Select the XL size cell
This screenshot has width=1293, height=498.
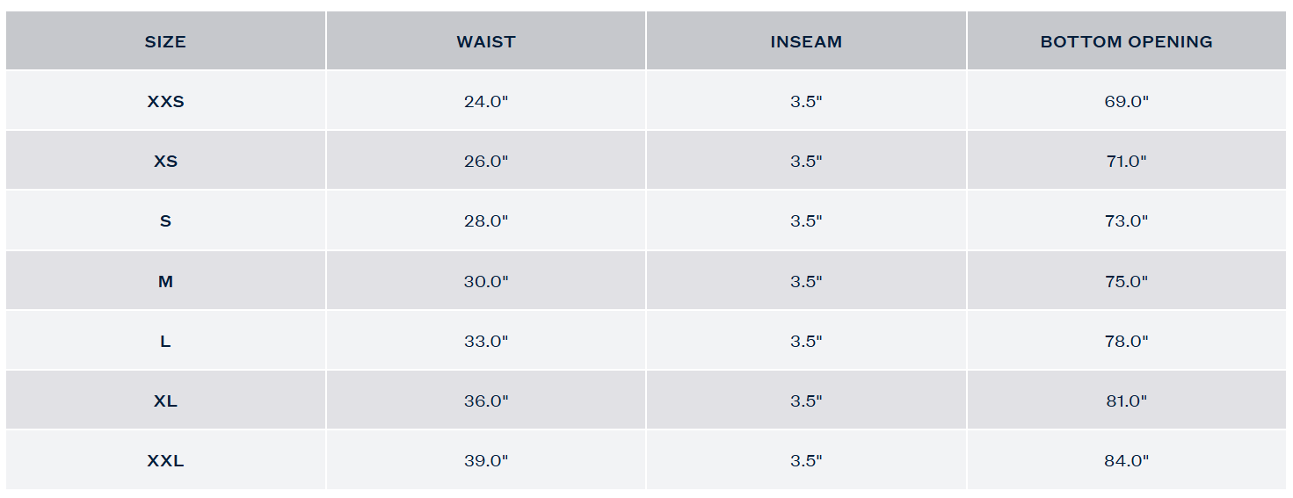point(165,401)
